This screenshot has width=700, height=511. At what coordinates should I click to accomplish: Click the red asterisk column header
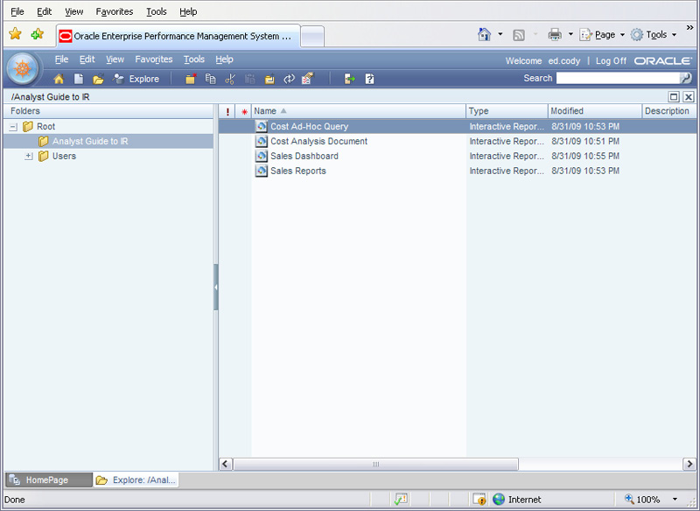(244, 112)
